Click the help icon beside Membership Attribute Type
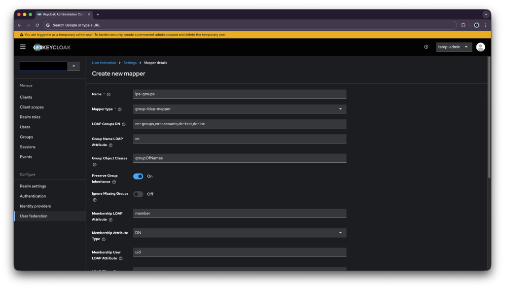The image size is (505, 289). tap(104, 239)
